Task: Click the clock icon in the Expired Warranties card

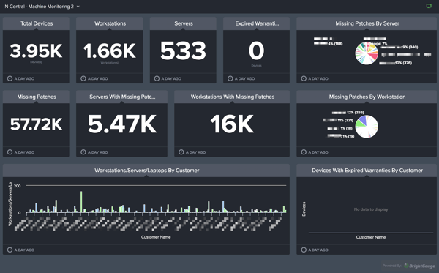Action: [230, 79]
